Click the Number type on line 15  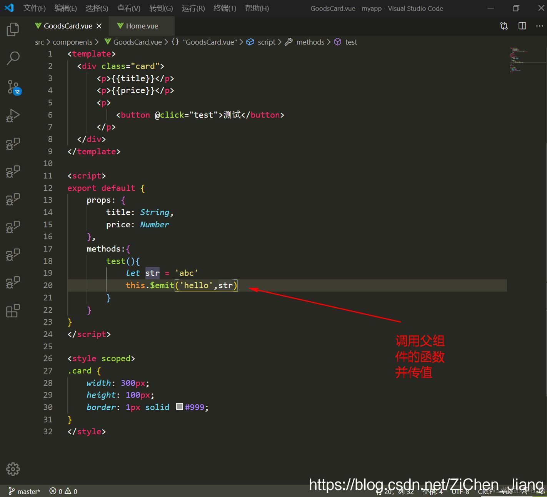click(155, 225)
